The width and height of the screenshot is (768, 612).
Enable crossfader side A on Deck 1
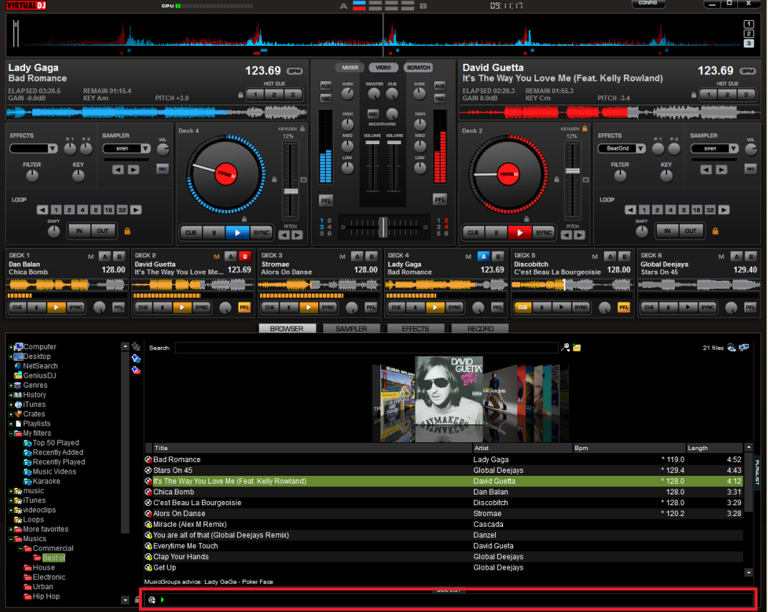coord(104,257)
